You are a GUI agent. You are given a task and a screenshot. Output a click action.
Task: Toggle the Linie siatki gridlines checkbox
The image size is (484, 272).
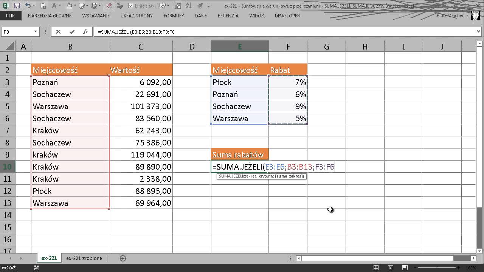point(130,6)
